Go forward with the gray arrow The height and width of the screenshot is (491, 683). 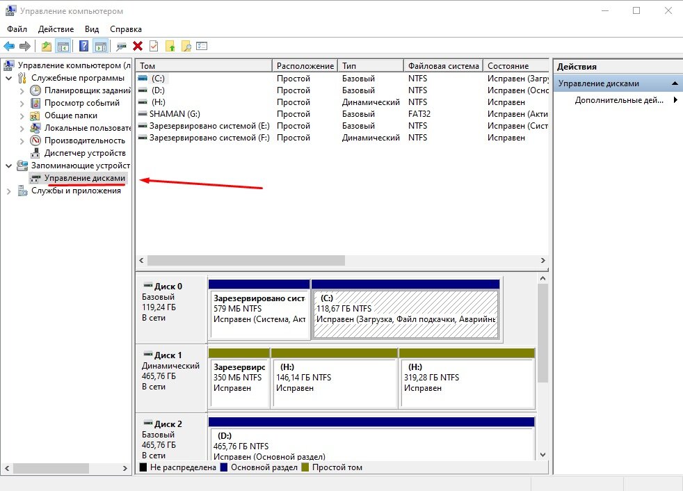click(x=25, y=46)
